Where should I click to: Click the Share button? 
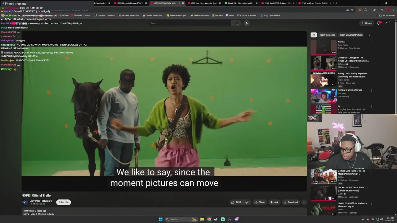point(259,202)
